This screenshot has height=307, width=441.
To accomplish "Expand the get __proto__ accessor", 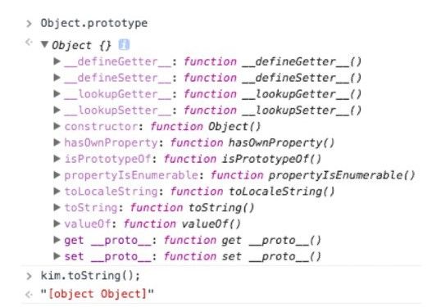I will 57,240.
